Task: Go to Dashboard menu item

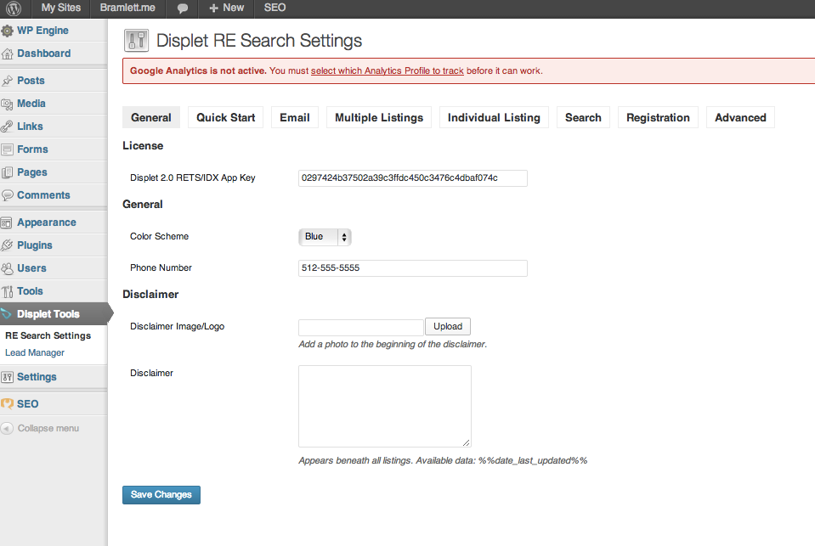Action: pos(54,53)
